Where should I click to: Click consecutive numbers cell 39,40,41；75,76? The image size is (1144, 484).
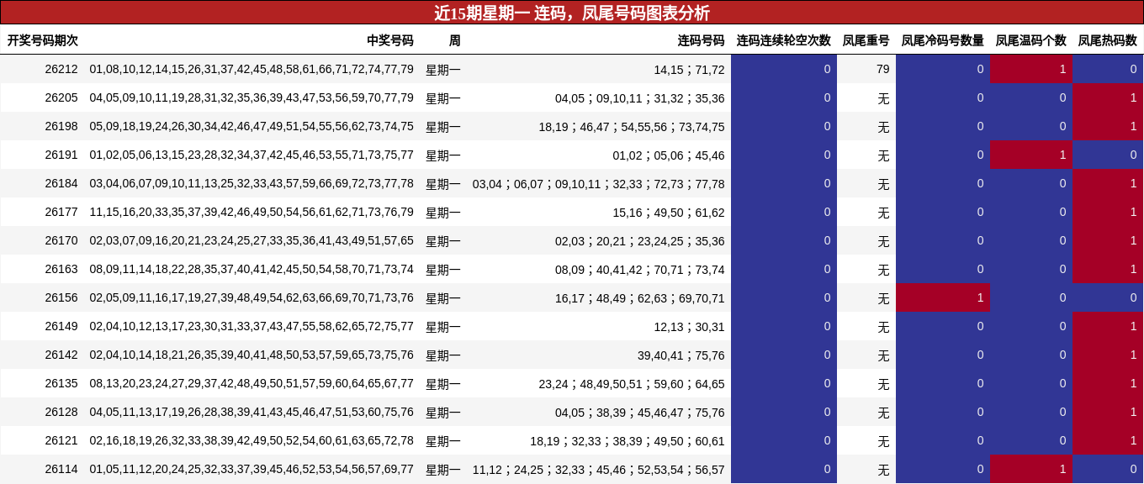pos(681,355)
